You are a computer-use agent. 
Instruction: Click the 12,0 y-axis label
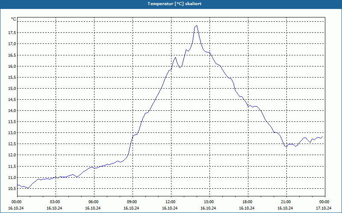click(12, 155)
